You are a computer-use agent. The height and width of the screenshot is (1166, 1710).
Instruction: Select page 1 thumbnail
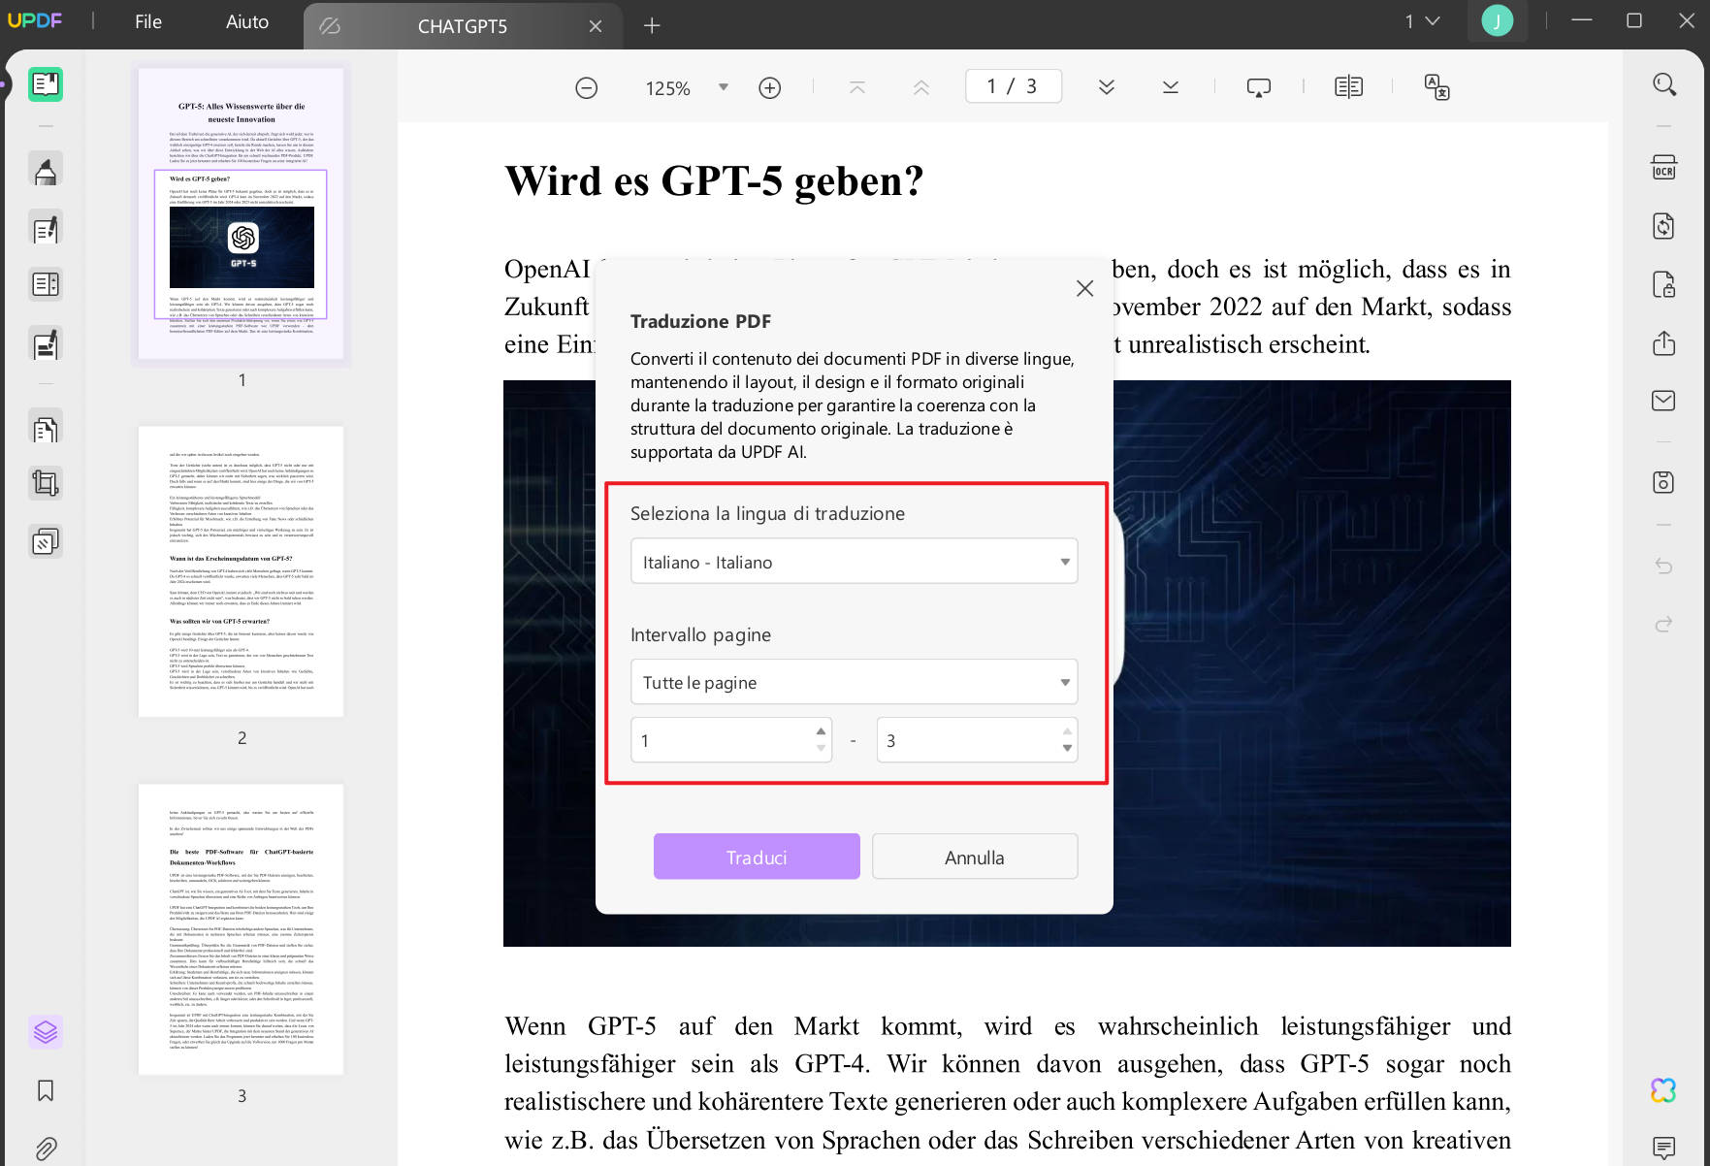point(242,213)
